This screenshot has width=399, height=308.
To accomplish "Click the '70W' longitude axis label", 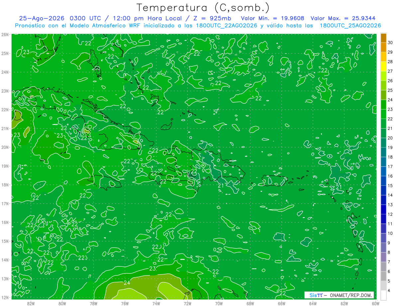I will [219, 303].
